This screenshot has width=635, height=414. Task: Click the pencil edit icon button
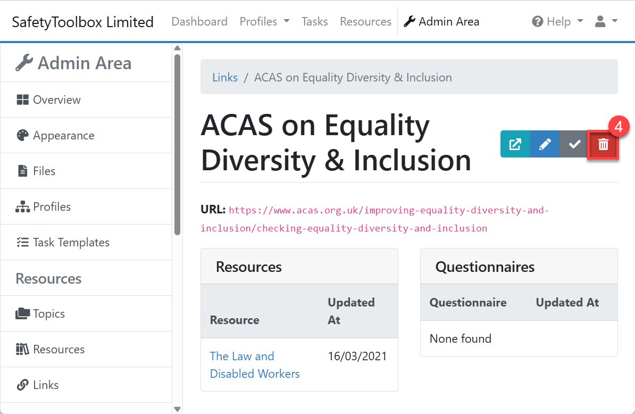click(545, 144)
